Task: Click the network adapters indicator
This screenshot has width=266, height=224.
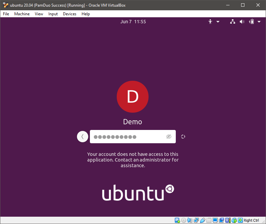Action: click(196, 220)
